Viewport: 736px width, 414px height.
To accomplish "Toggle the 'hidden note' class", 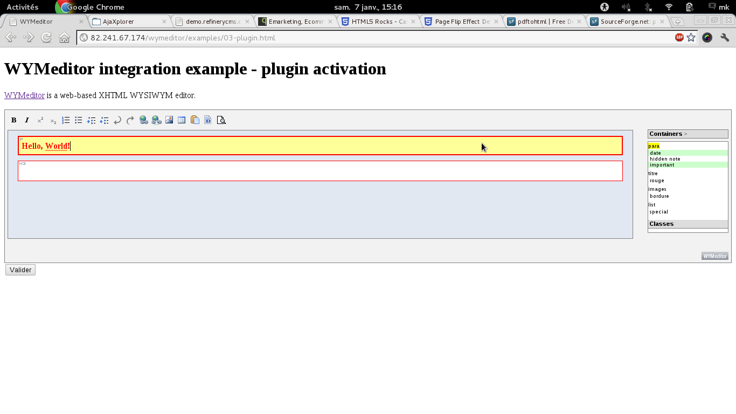I will pos(665,159).
